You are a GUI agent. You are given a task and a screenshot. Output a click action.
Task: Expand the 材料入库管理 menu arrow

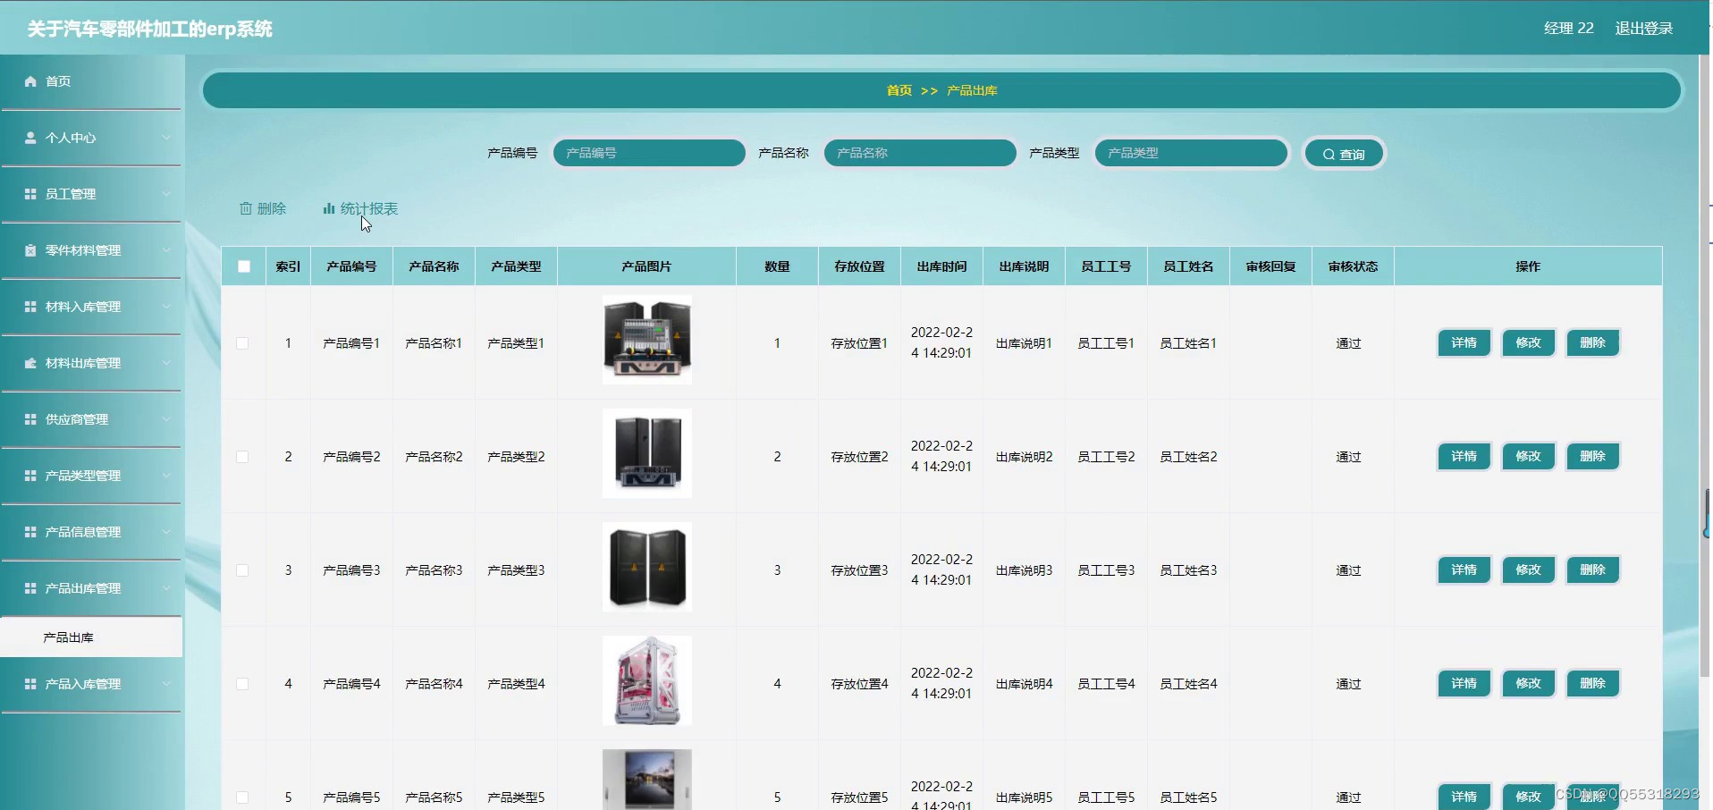(166, 307)
